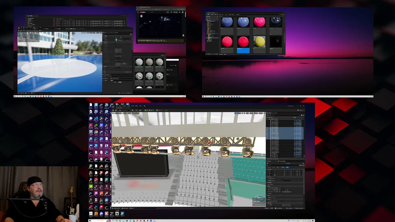Open Settings button at right of auditorium toolbar
395x222 pixels.
click(301, 110)
